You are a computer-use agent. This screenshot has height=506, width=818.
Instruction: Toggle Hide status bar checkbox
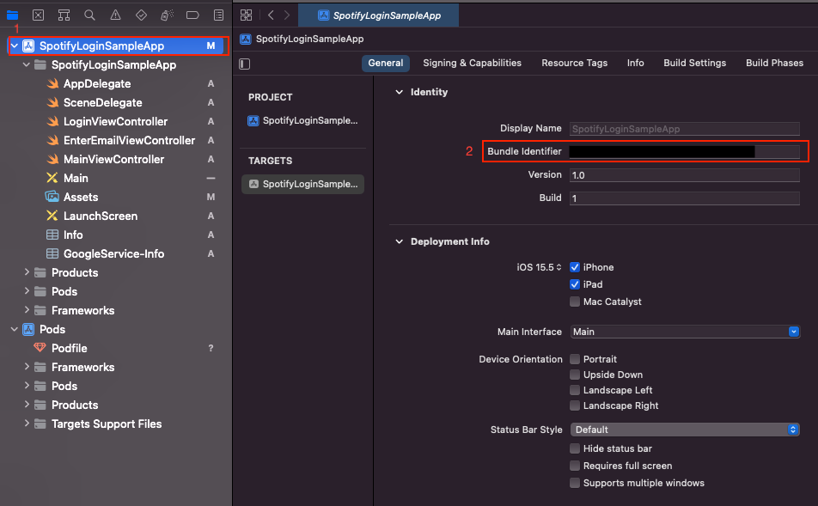pyautogui.click(x=575, y=448)
